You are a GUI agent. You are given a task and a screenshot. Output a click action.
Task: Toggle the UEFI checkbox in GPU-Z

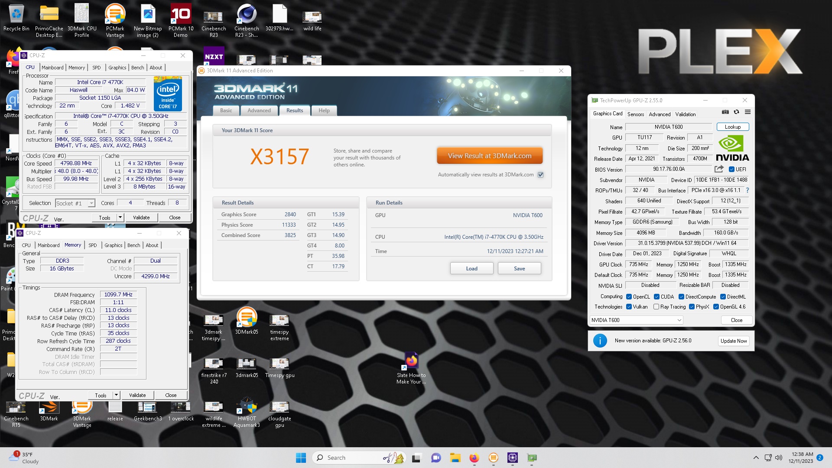pos(731,169)
